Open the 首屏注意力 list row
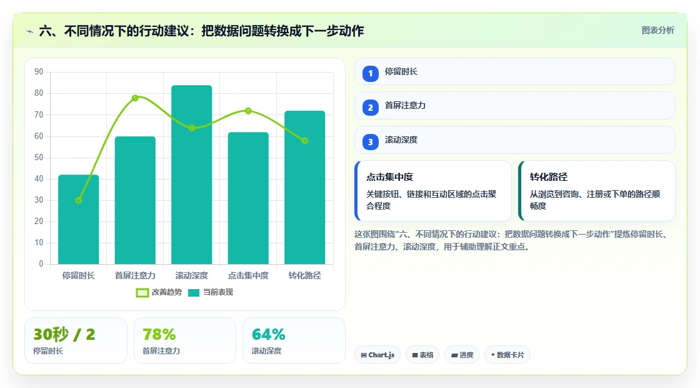 [515, 106]
